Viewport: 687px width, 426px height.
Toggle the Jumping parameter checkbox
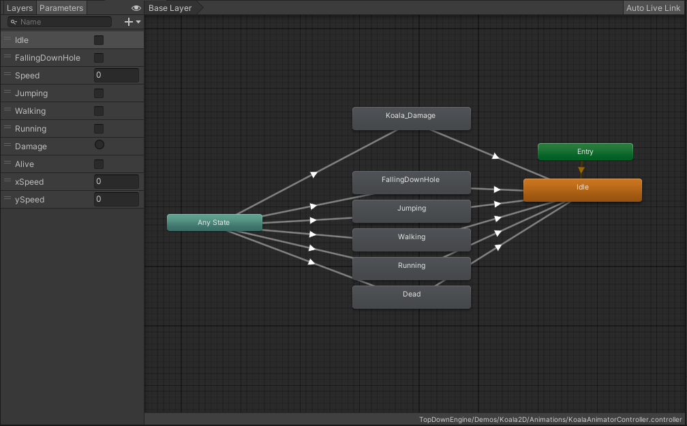point(99,93)
